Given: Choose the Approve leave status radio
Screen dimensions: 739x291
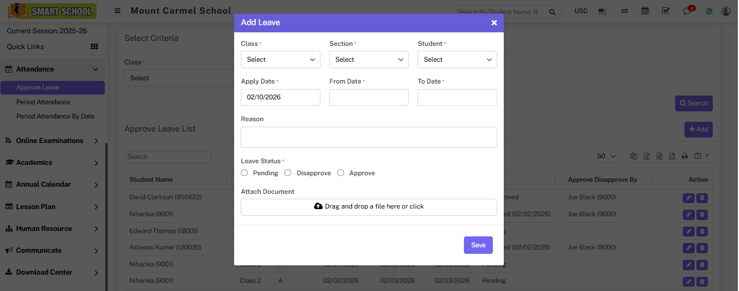Looking at the screenshot, I should tap(341, 173).
